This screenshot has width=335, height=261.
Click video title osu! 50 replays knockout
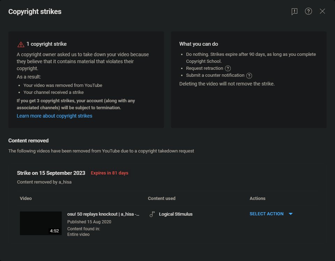pos(103,214)
